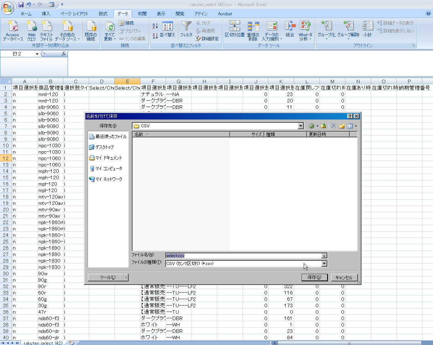Select column E header
This screenshot has height=345, width=433.
[x=127, y=81]
